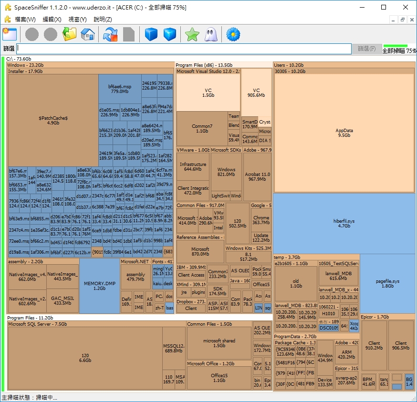Select the ProgramData - 2.7Gb folder header
This screenshot has height=402, width=417.
pos(316,337)
